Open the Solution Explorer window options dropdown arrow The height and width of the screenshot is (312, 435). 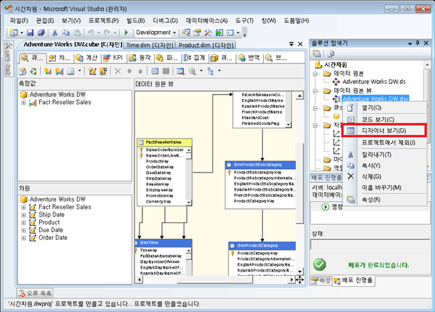(410, 43)
